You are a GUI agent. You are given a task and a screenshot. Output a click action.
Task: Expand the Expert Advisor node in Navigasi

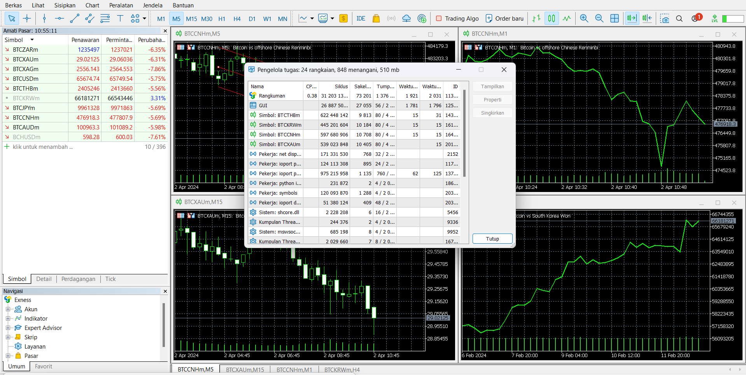pyautogui.click(x=9, y=328)
